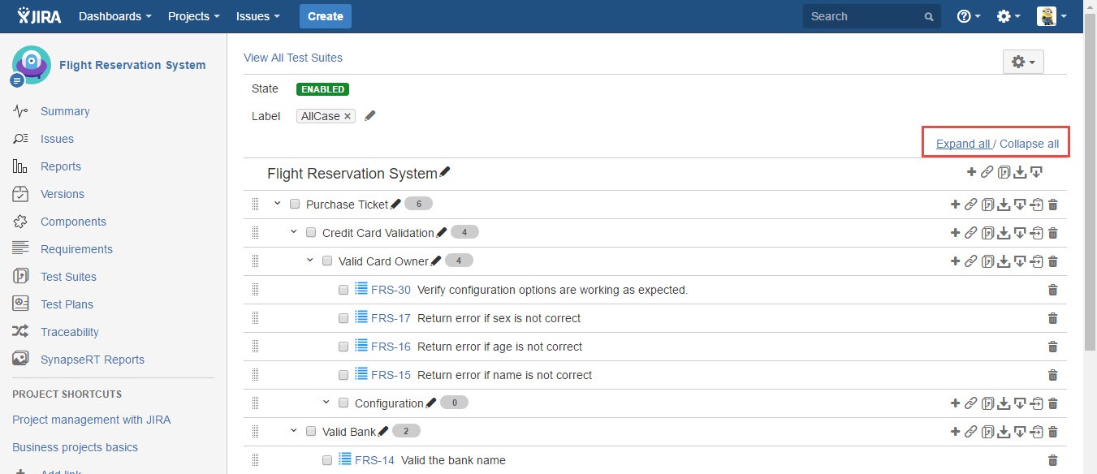Viewport: 1097px width, 474px height.
Task: Tick the Valid Bank checkbox
Action: (x=311, y=431)
